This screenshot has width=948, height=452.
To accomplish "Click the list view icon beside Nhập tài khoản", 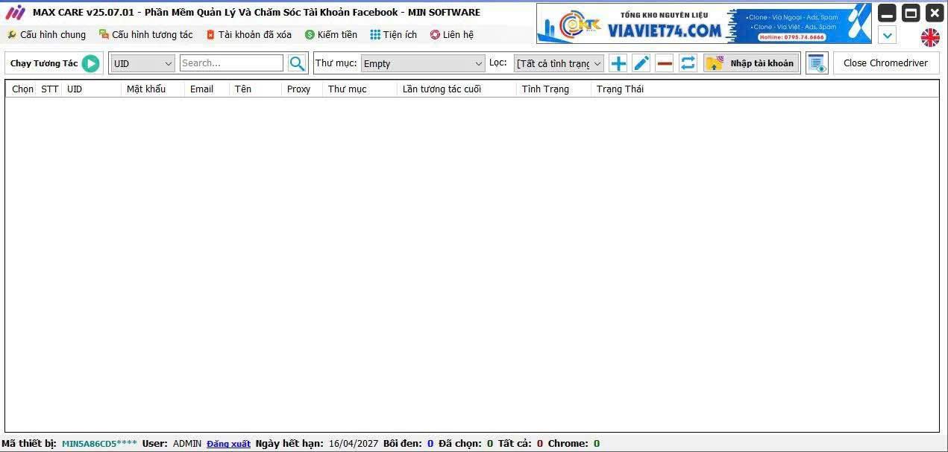I will point(817,63).
